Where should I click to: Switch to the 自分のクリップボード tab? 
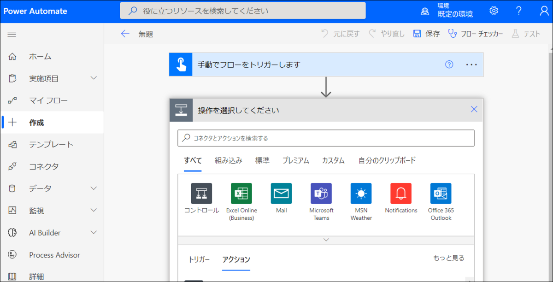coord(387,160)
